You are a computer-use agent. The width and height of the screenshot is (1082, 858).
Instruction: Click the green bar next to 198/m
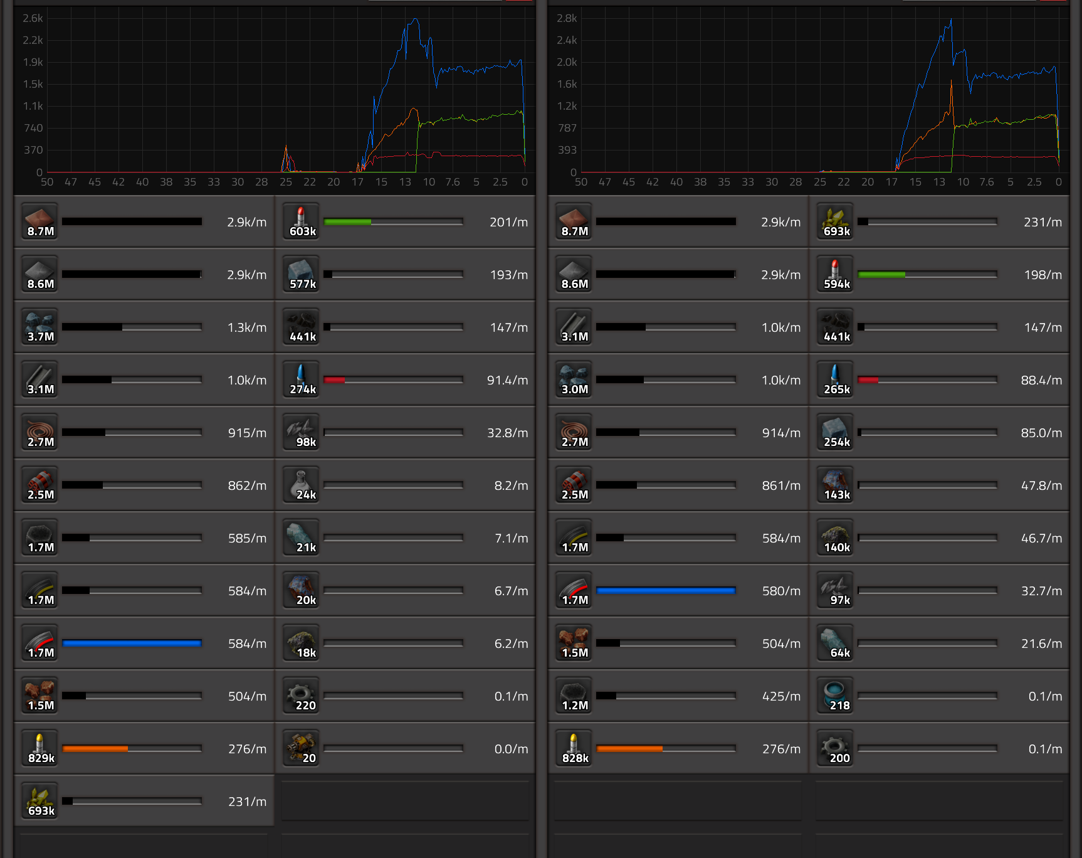tap(881, 275)
